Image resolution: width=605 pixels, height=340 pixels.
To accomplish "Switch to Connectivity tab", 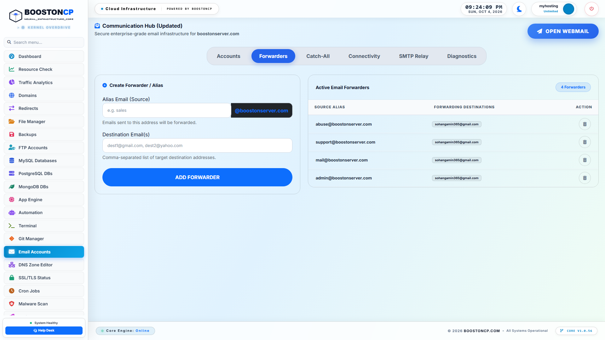I will 364,56.
